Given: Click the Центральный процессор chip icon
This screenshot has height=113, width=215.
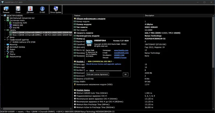Looking at the screenshot, I should coord(8,18).
